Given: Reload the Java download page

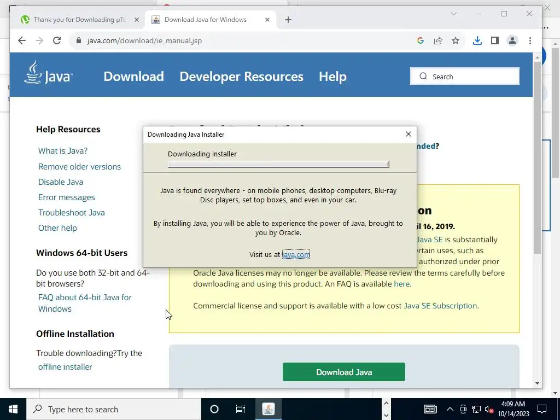Looking at the screenshot, I should tap(57, 40).
